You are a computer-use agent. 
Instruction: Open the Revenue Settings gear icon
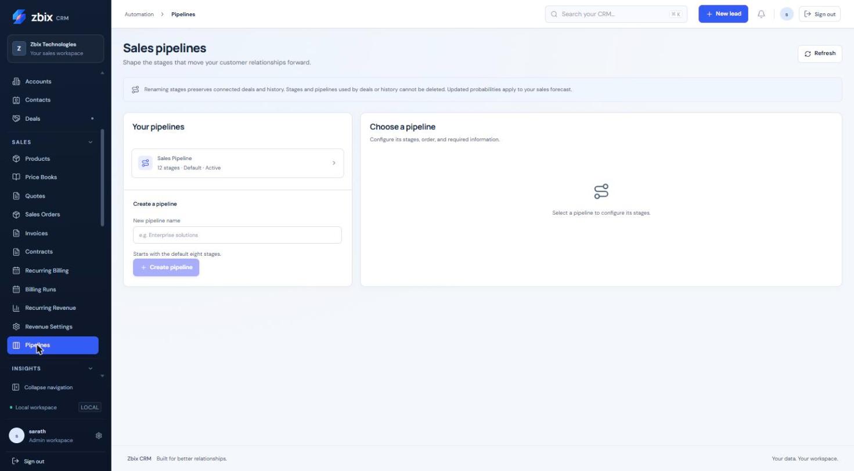[x=16, y=327]
